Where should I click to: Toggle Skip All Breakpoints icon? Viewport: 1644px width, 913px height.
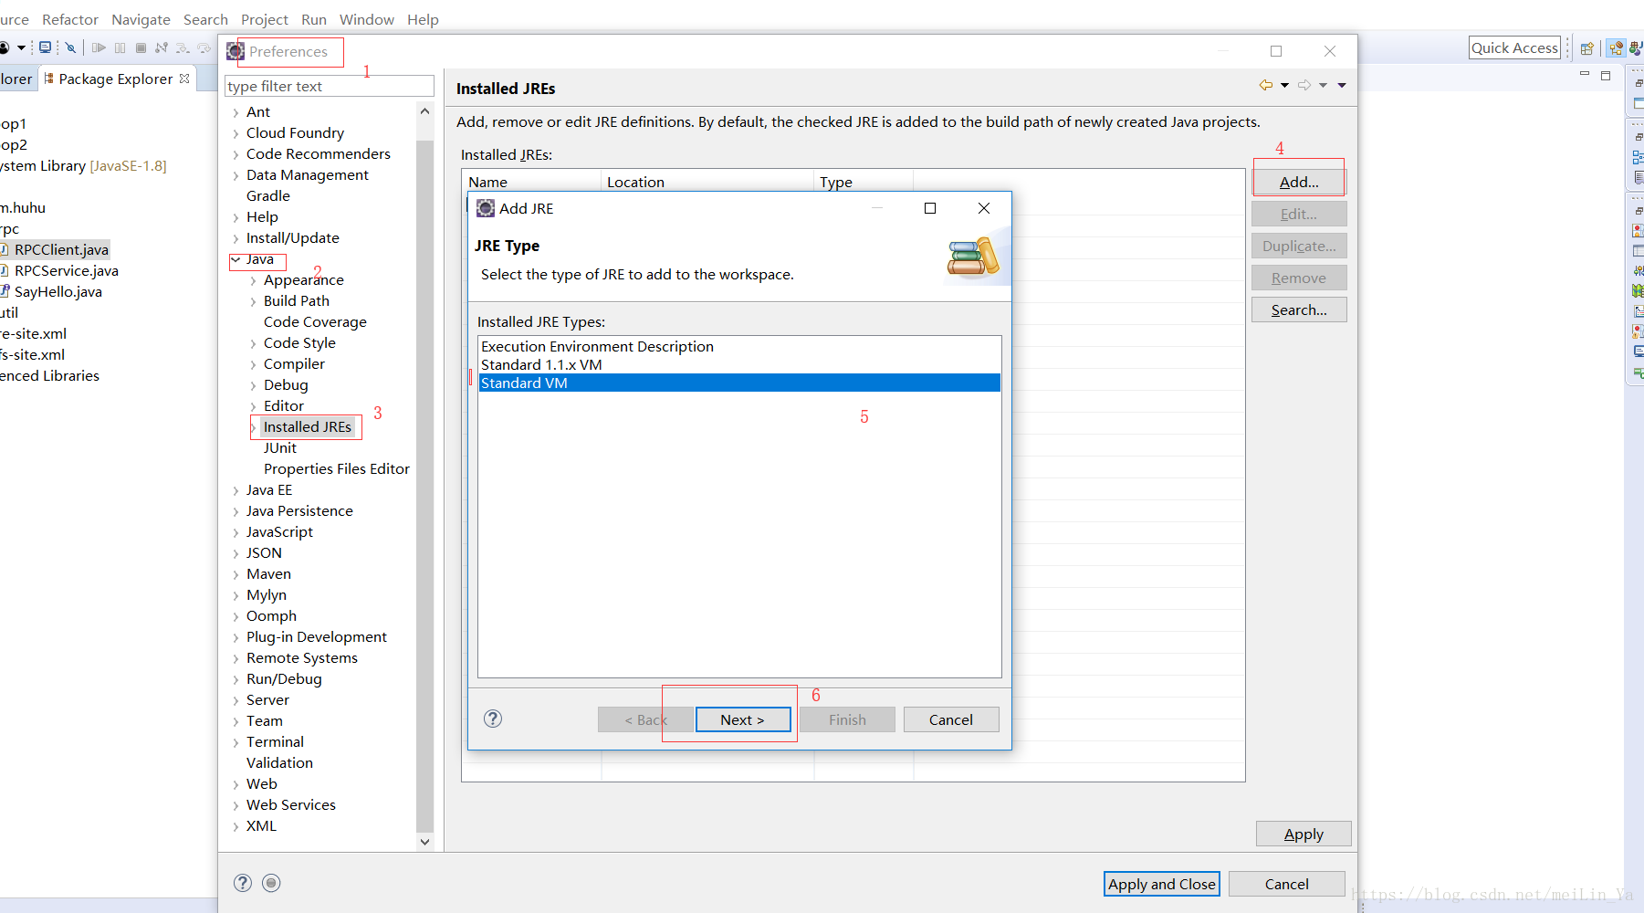point(70,47)
